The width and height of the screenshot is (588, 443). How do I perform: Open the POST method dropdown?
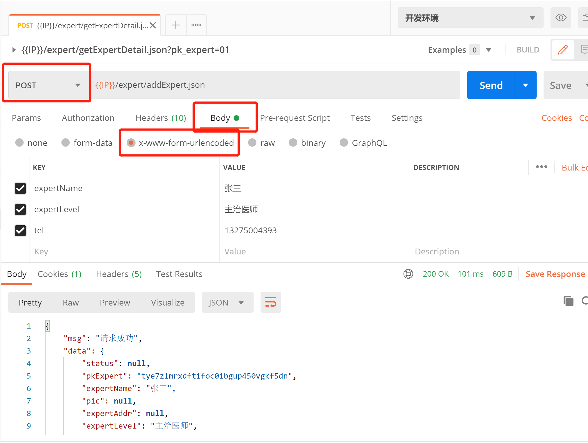[48, 85]
